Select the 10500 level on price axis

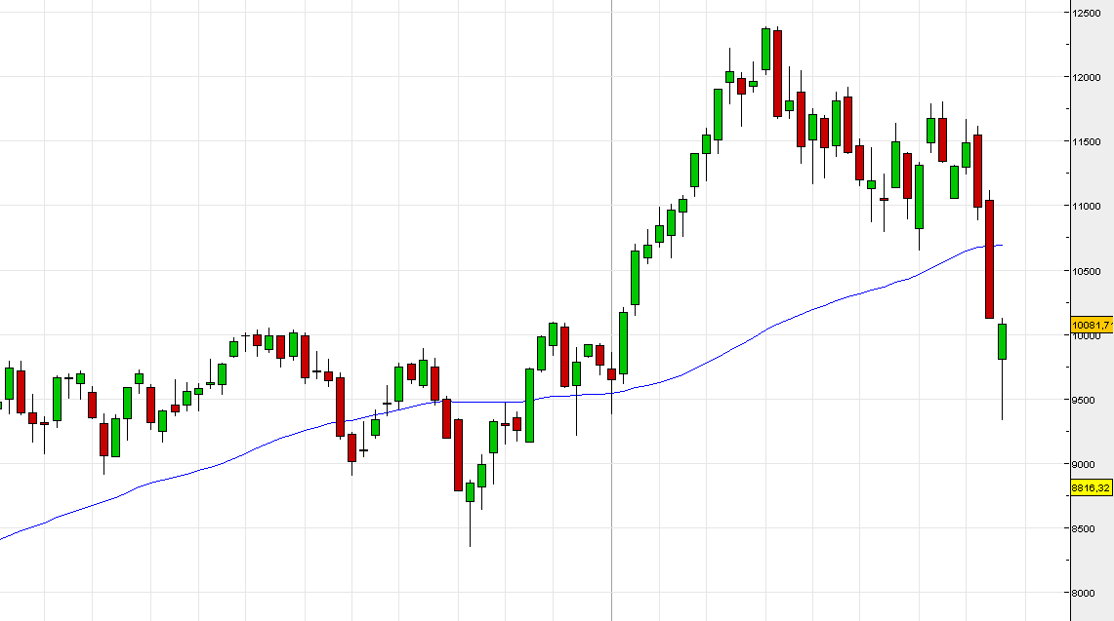click(1089, 270)
